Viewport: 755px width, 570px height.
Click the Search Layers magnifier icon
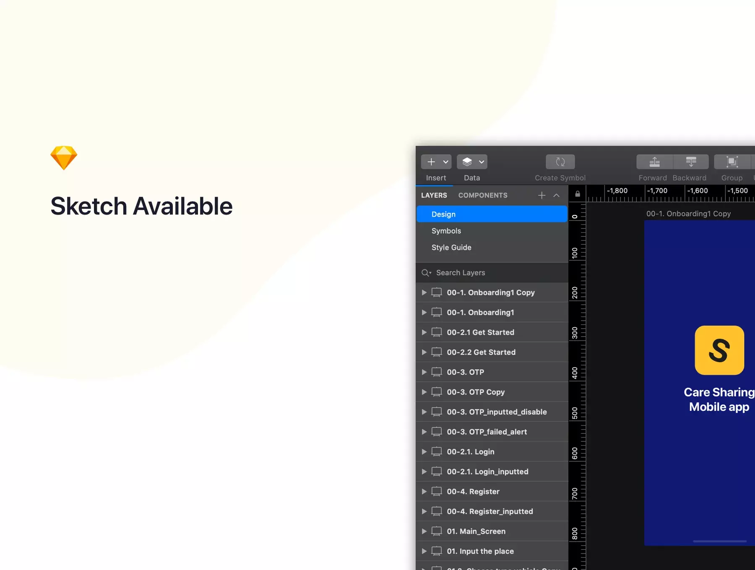tap(426, 273)
